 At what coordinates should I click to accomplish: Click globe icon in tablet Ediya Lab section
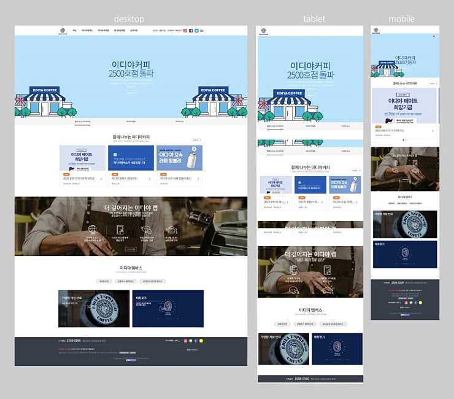coord(294,269)
